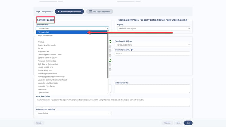Focus the External Link URL field

coord(152,54)
